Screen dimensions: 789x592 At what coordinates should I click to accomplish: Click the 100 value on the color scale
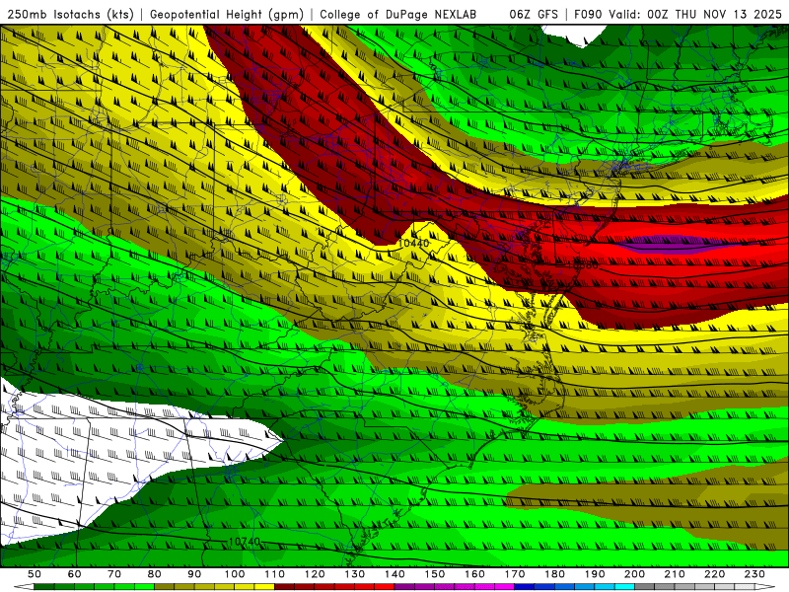pyautogui.click(x=235, y=574)
